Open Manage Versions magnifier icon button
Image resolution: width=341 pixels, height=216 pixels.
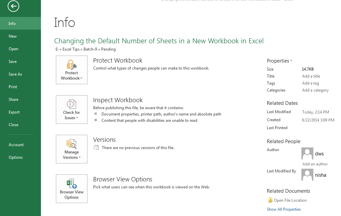click(72, 149)
